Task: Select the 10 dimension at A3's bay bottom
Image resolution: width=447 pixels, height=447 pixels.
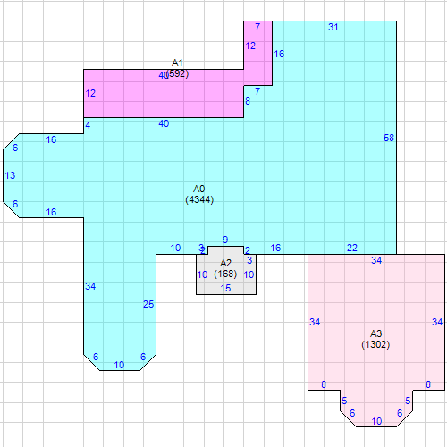Action: pyautogui.click(x=376, y=421)
